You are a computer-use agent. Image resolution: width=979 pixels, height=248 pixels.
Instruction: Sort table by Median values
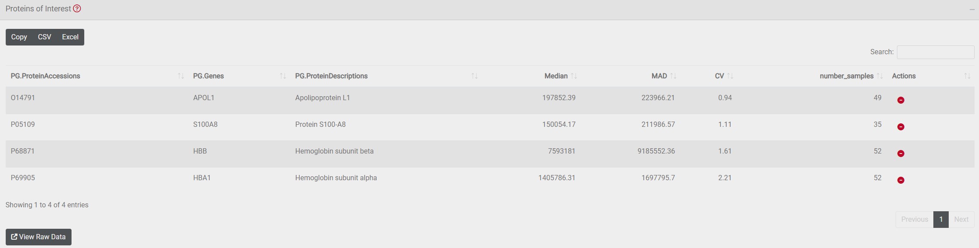coord(556,76)
